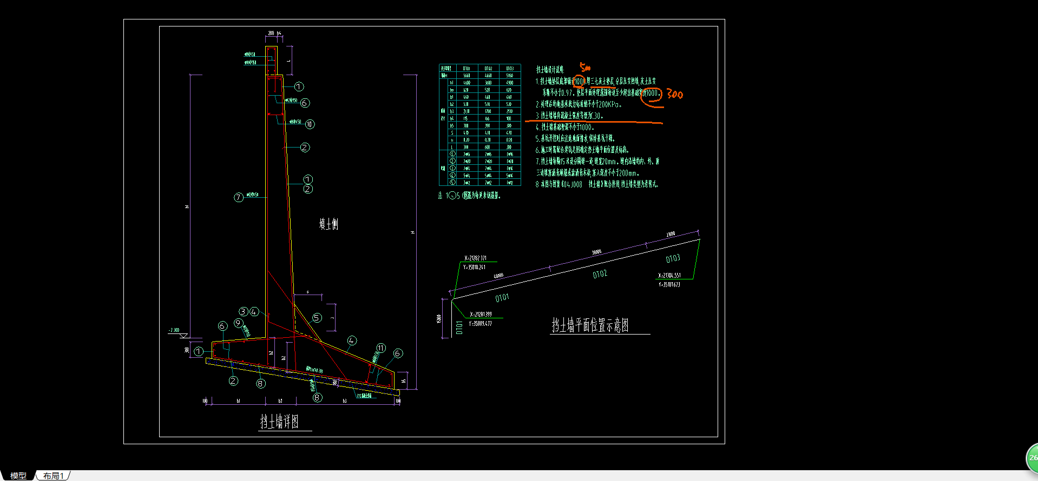The image size is (1038, 481).
Task: Select coordinate text X=21282.371
Action: point(475,258)
